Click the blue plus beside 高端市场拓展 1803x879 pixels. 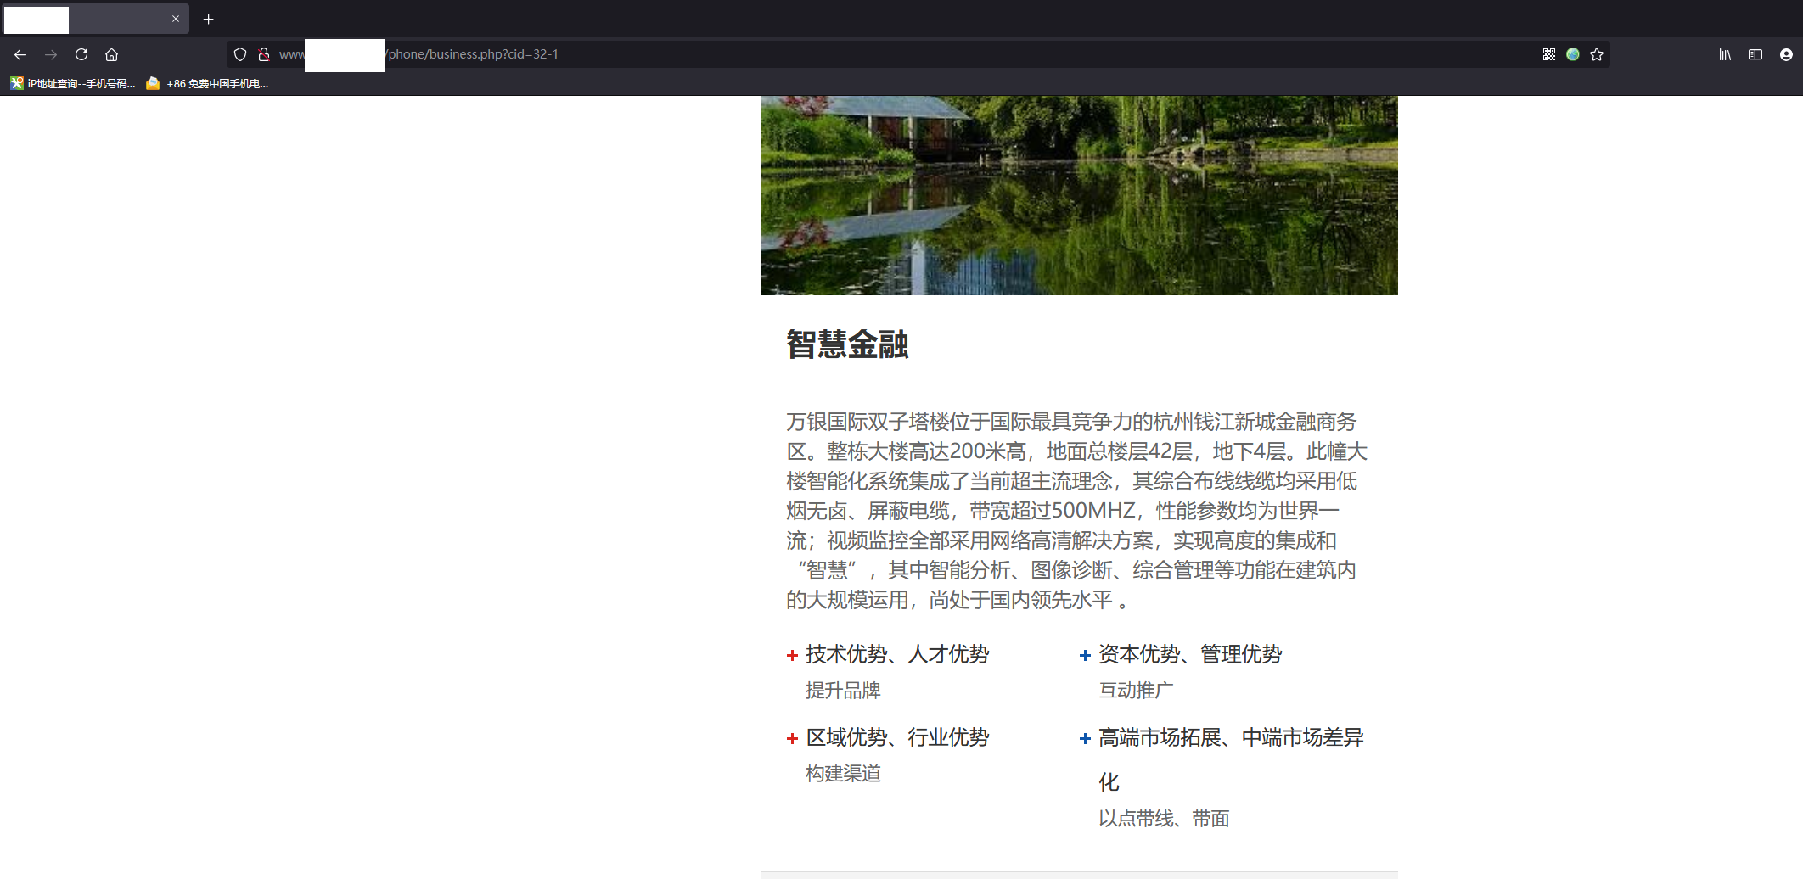click(1085, 738)
